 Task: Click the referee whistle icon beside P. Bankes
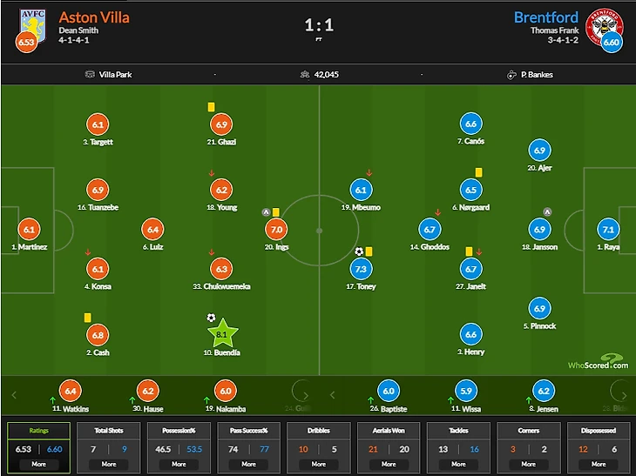coord(511,75)
